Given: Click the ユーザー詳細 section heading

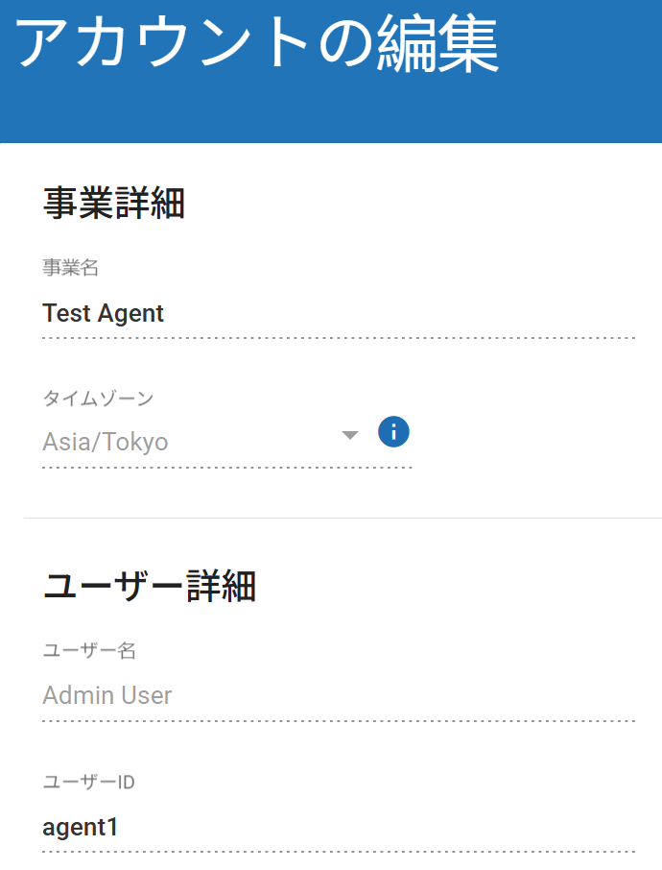Looking at the screenshot, I should (150, 586).
